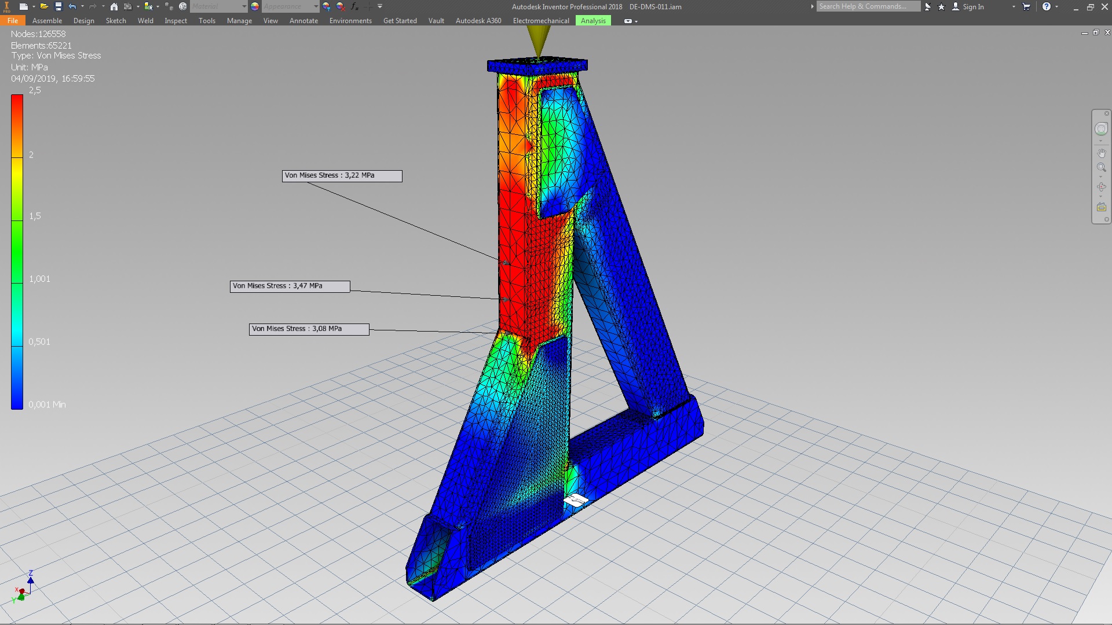Click the Type: Von Mises Stress text
The height and width of the screenshot is (625, 1112).
pyautogui.click(x=56, y=56)
